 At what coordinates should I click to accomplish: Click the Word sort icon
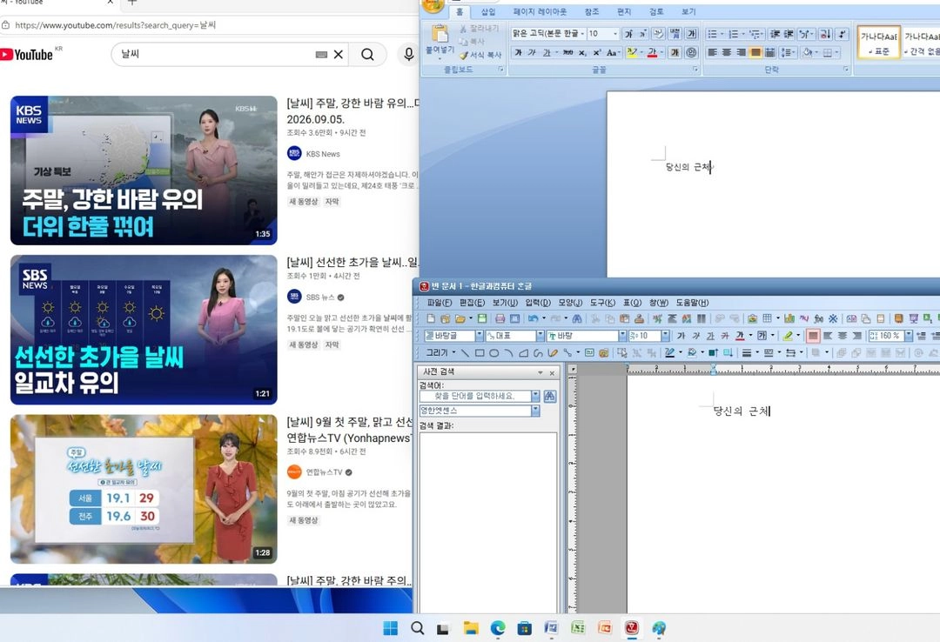coord(825,34)
